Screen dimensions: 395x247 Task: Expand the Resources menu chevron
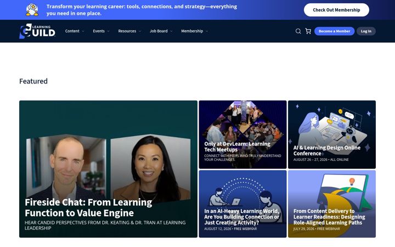[x=140, y=31]
